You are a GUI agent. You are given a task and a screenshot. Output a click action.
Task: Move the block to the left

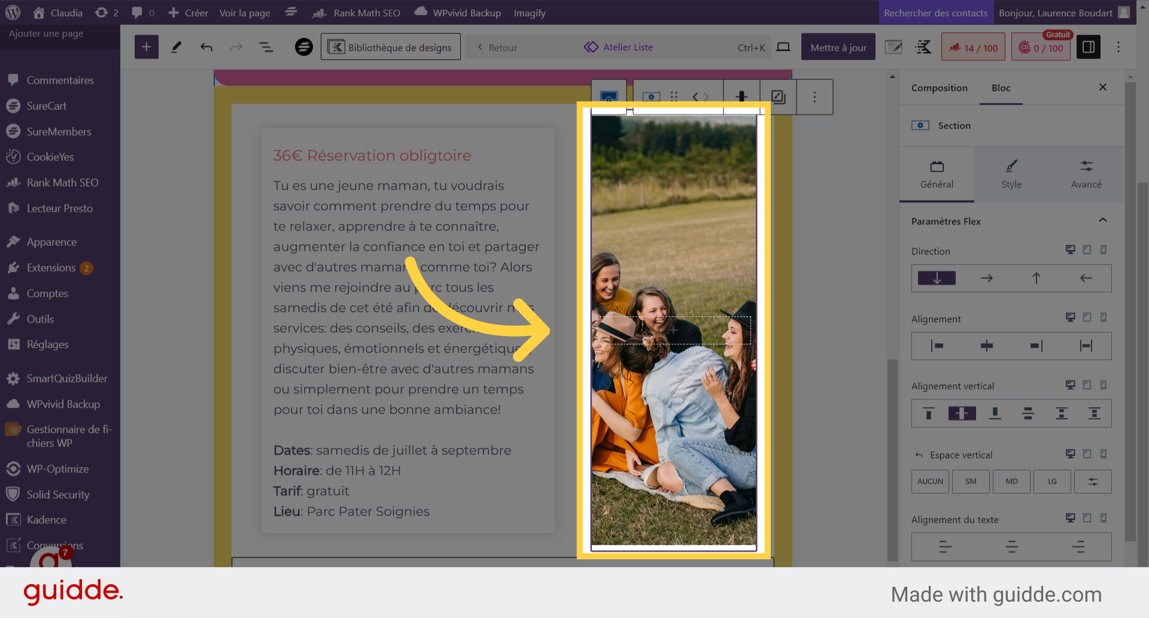click(x=695, y=96)
